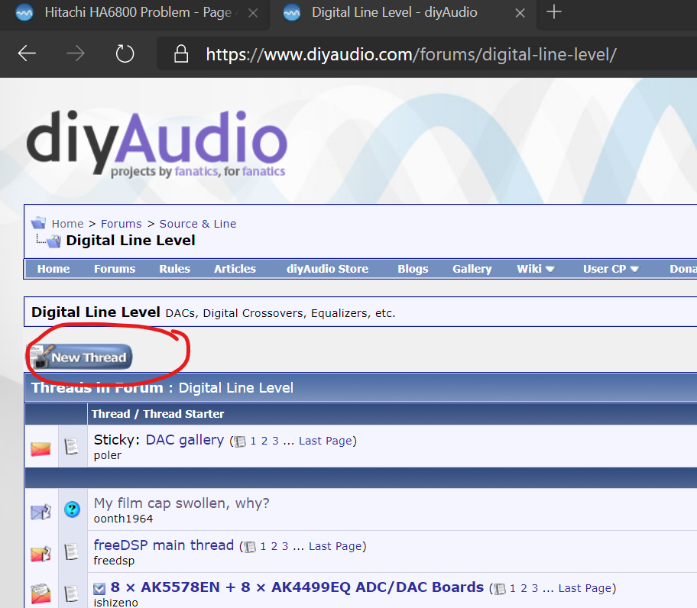Image resolution: width=697 pixels, height=608 pixels.
Task: Go to page 3 of freeDSP main thread
Action: click(x=285, y=546)
